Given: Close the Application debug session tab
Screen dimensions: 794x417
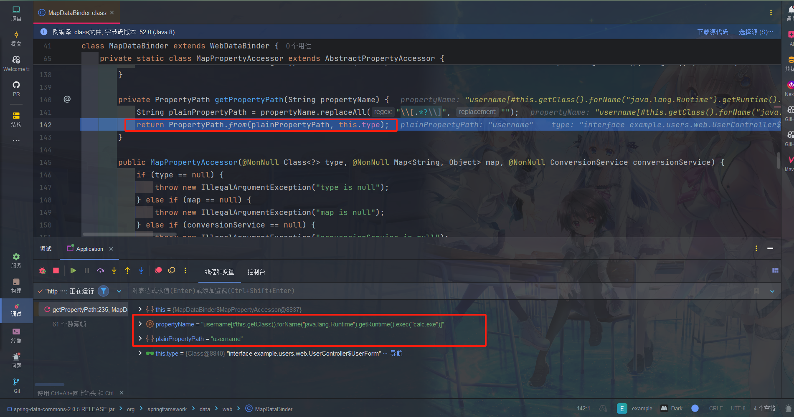Looking at the screenshot, I should tap(111, 249).
